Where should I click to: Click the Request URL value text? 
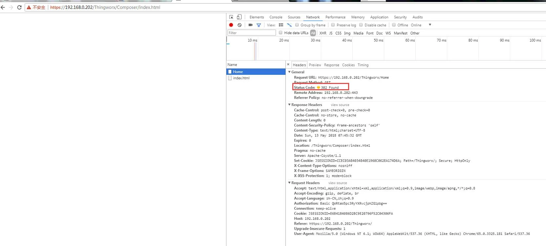coord(353,78)
